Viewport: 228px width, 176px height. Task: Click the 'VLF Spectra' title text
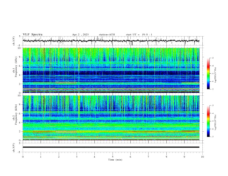pos(33,35)
